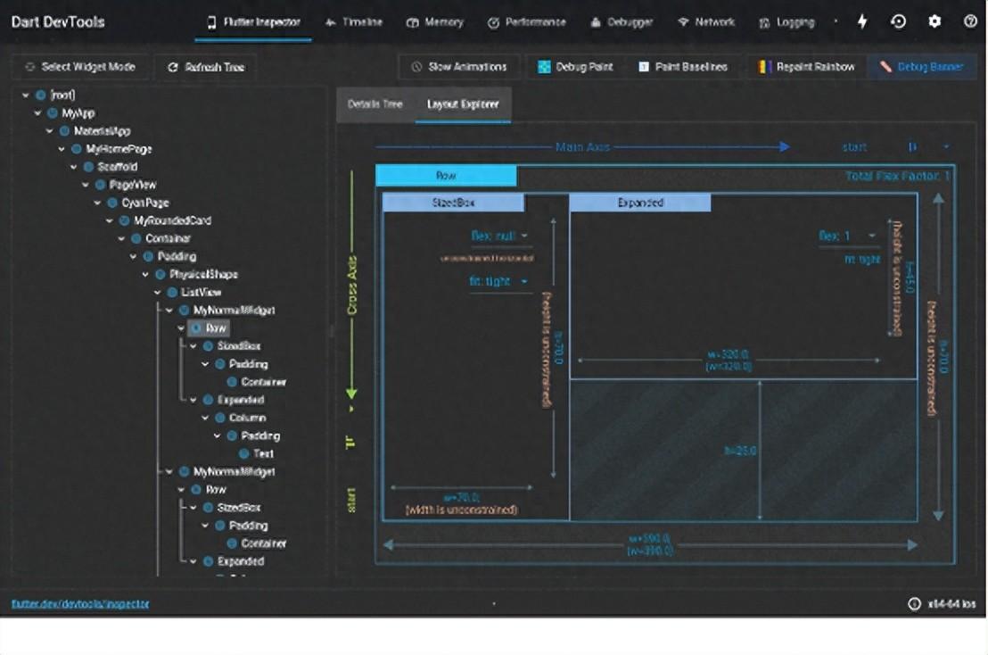Click the device info icon in status bar
The height and width of the screenshot is (655, 988).
point(914,604)
